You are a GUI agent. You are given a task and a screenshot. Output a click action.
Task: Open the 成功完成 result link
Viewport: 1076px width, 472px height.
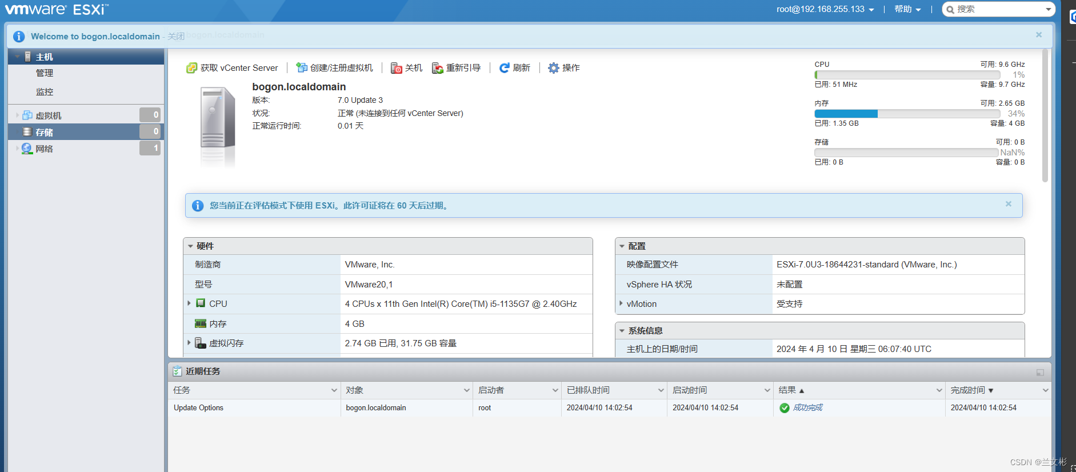pyautogui.click(x=808, y=408)
